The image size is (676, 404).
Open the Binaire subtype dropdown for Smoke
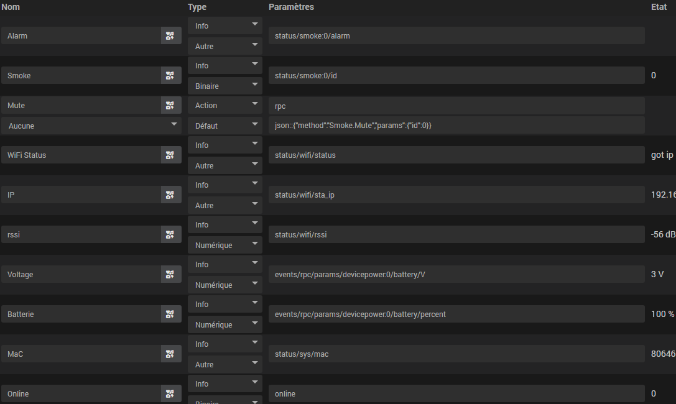coord(225,86)
